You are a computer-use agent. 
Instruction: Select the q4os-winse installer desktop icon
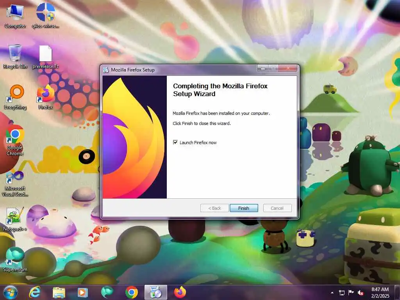pos(45,16)
